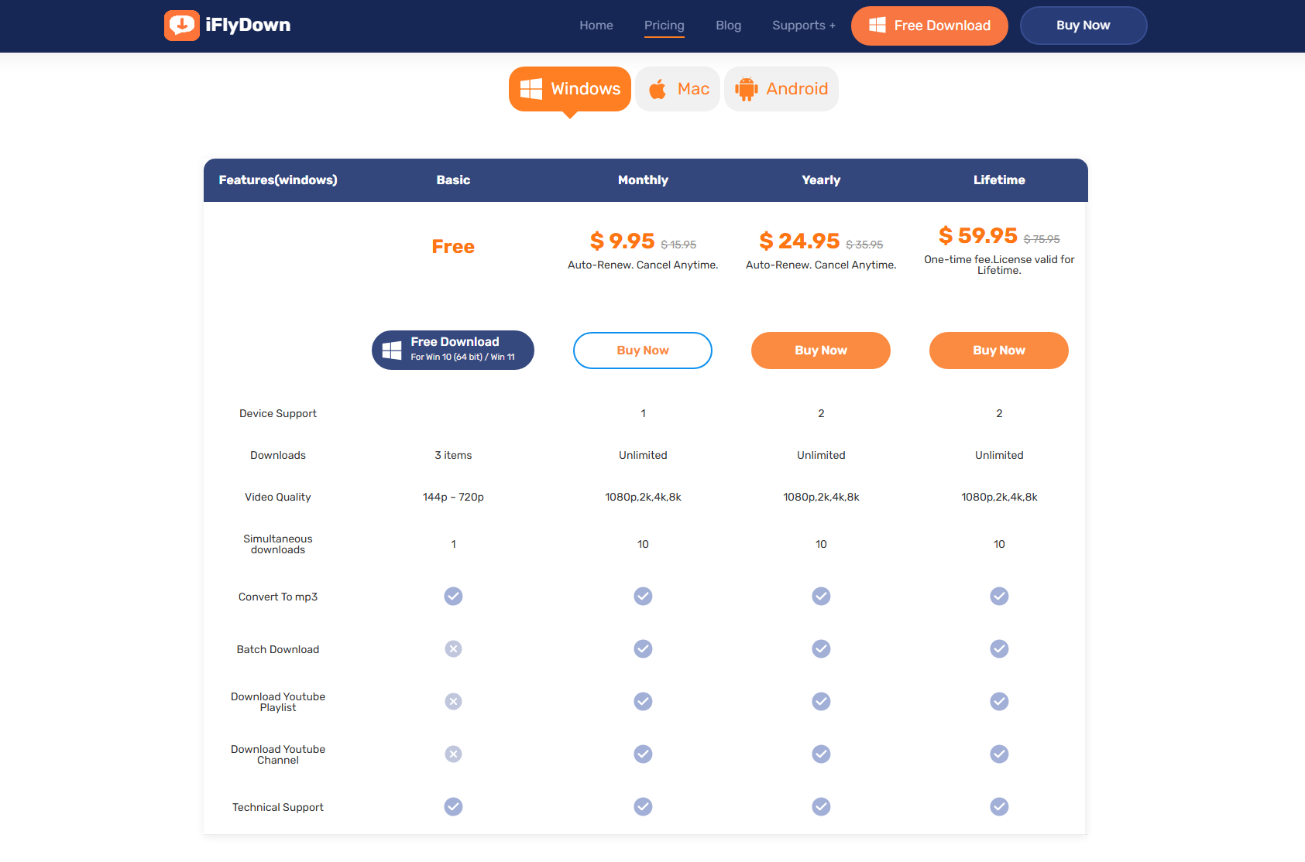Click the Windows logo on platform tab

531,89
